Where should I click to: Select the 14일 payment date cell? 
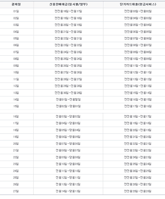(x=16, y=100)
